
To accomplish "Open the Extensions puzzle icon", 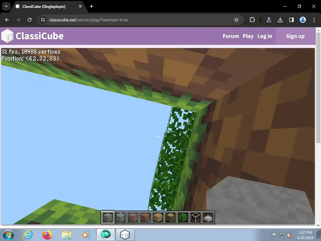I will (x=252, y=20).
